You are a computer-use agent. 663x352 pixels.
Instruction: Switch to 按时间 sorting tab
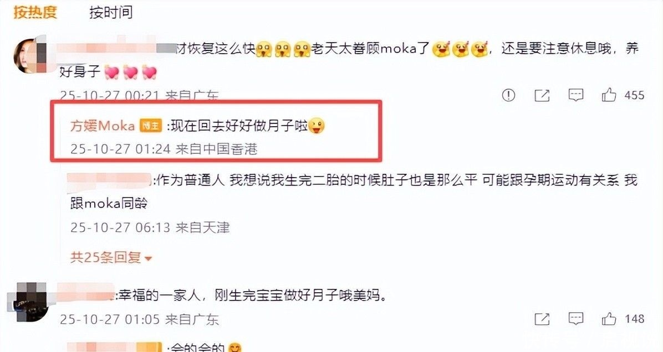point(111,12)
